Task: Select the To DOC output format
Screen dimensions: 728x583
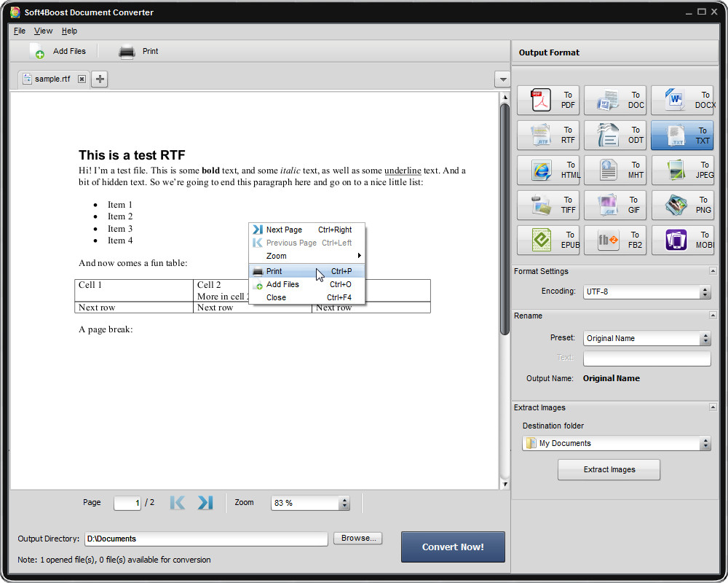Action: (615, 100)
